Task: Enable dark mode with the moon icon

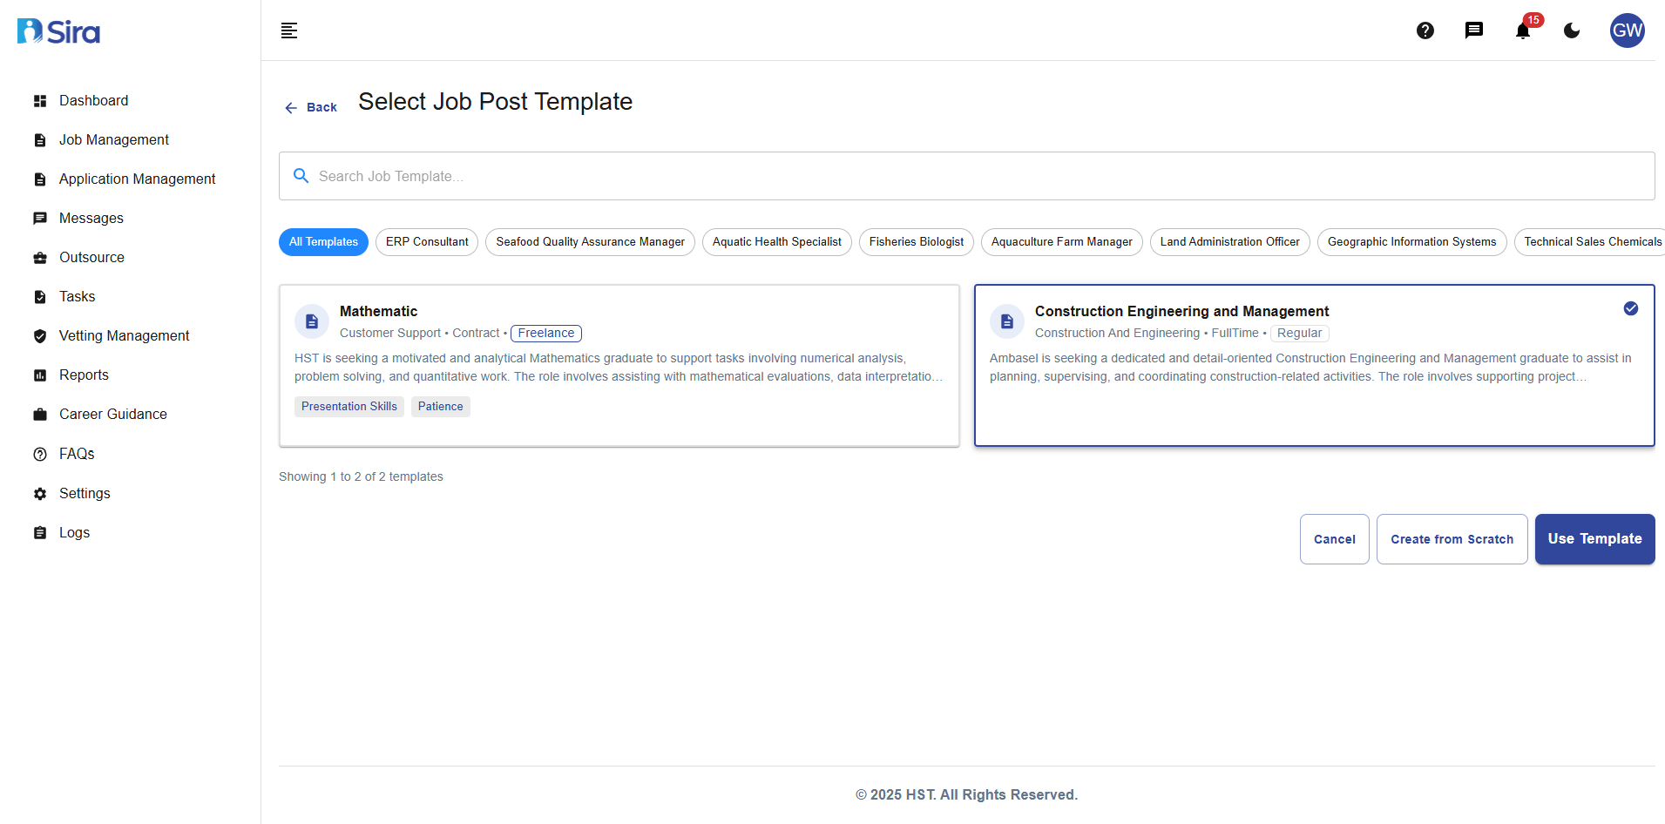Action: tap(1571, 30)
